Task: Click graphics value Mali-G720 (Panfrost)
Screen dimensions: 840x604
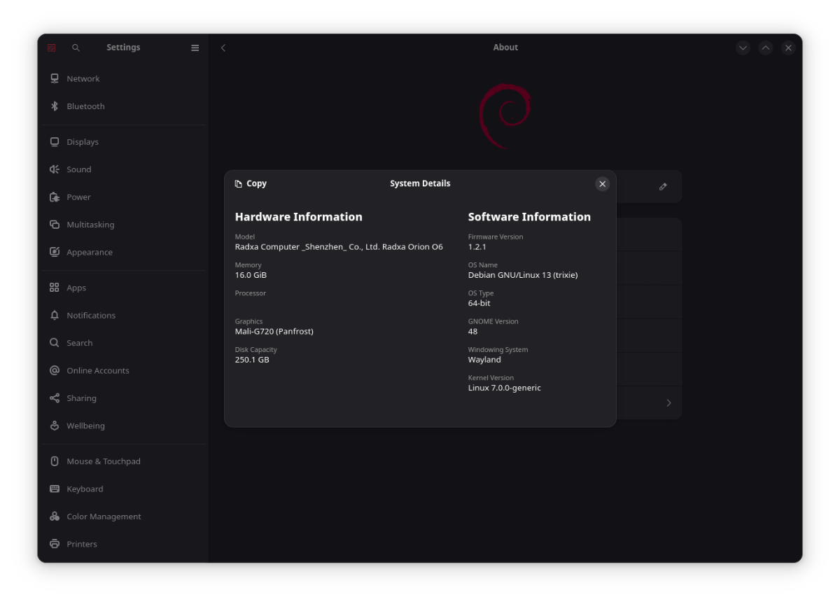Action: (x=274, y=332)
